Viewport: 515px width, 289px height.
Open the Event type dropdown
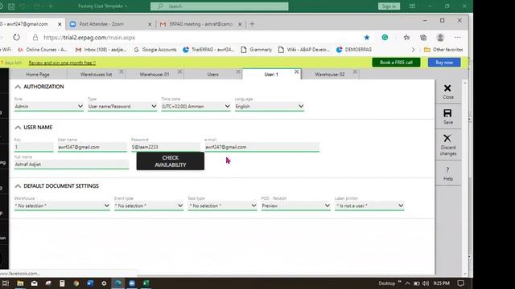[x=148, y=206]
